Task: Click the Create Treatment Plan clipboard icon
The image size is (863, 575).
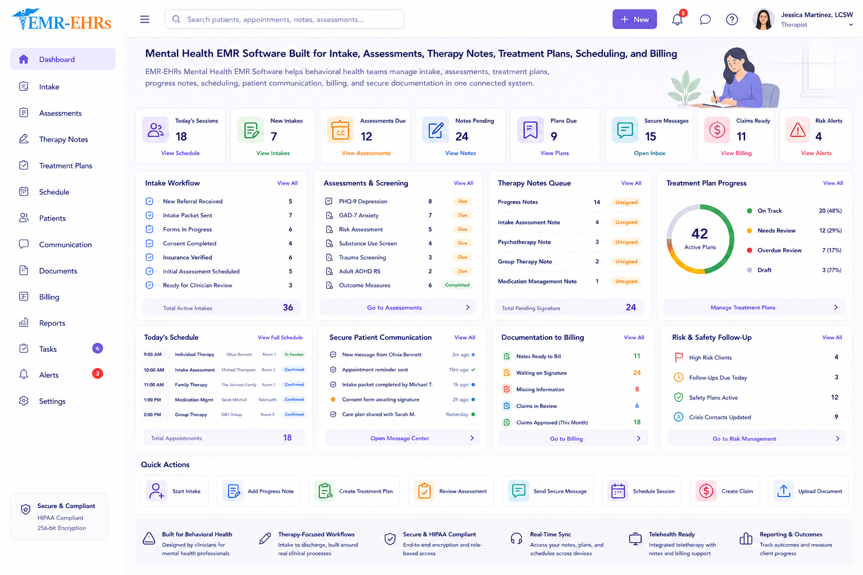Action: [325, 491]
